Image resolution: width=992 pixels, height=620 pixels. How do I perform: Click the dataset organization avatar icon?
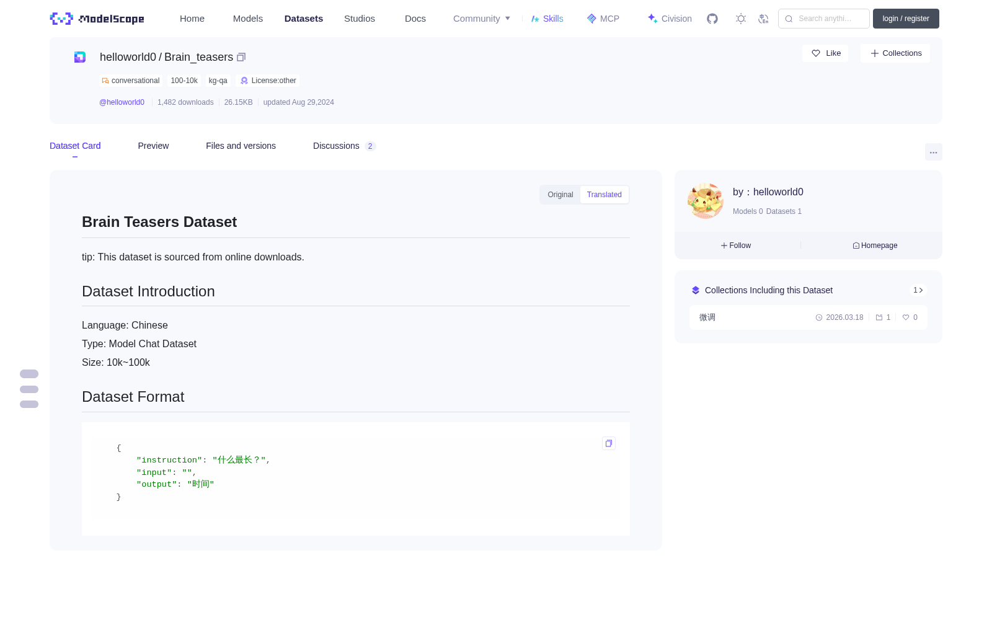[x=80, y=57]
